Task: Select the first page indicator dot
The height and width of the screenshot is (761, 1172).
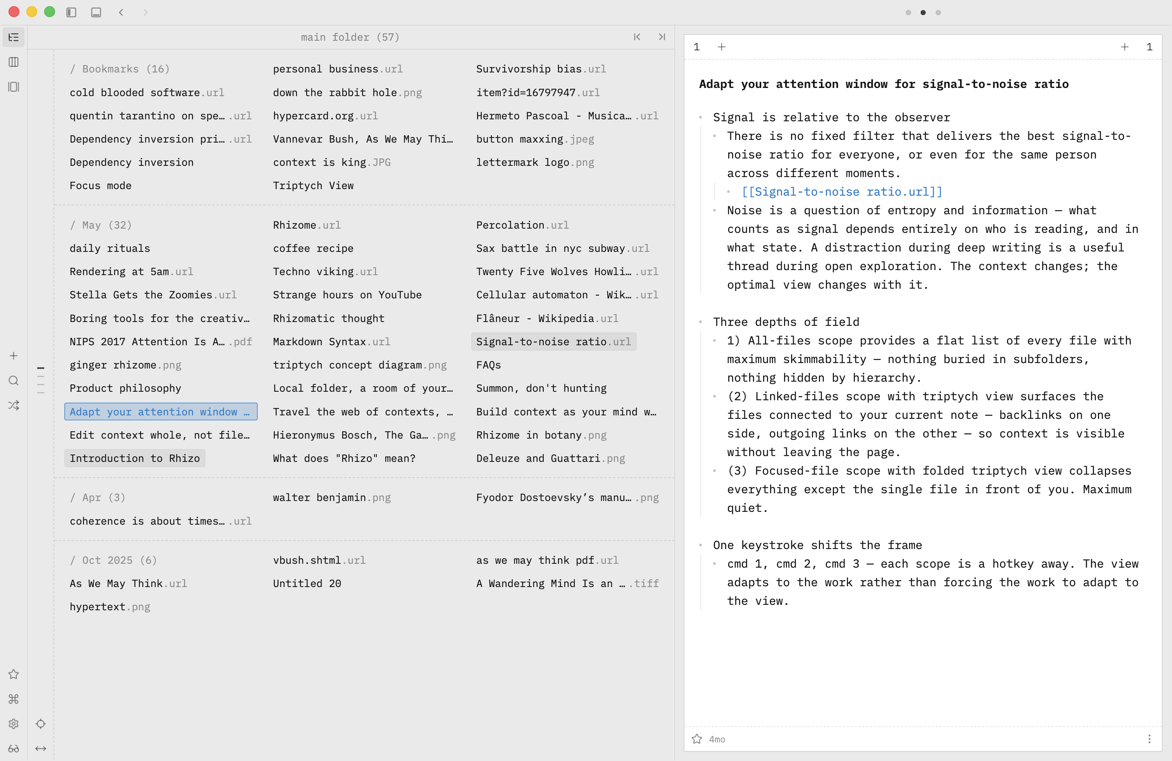Action: (908, 13)
